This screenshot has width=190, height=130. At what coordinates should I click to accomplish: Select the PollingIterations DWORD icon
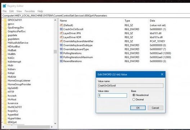coord(61,53)
